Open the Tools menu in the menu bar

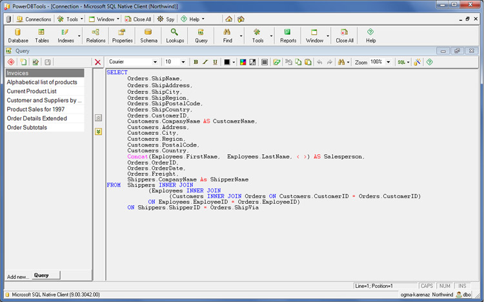tap(72, 19)
